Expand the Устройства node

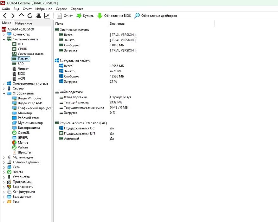tap(4, 177)
